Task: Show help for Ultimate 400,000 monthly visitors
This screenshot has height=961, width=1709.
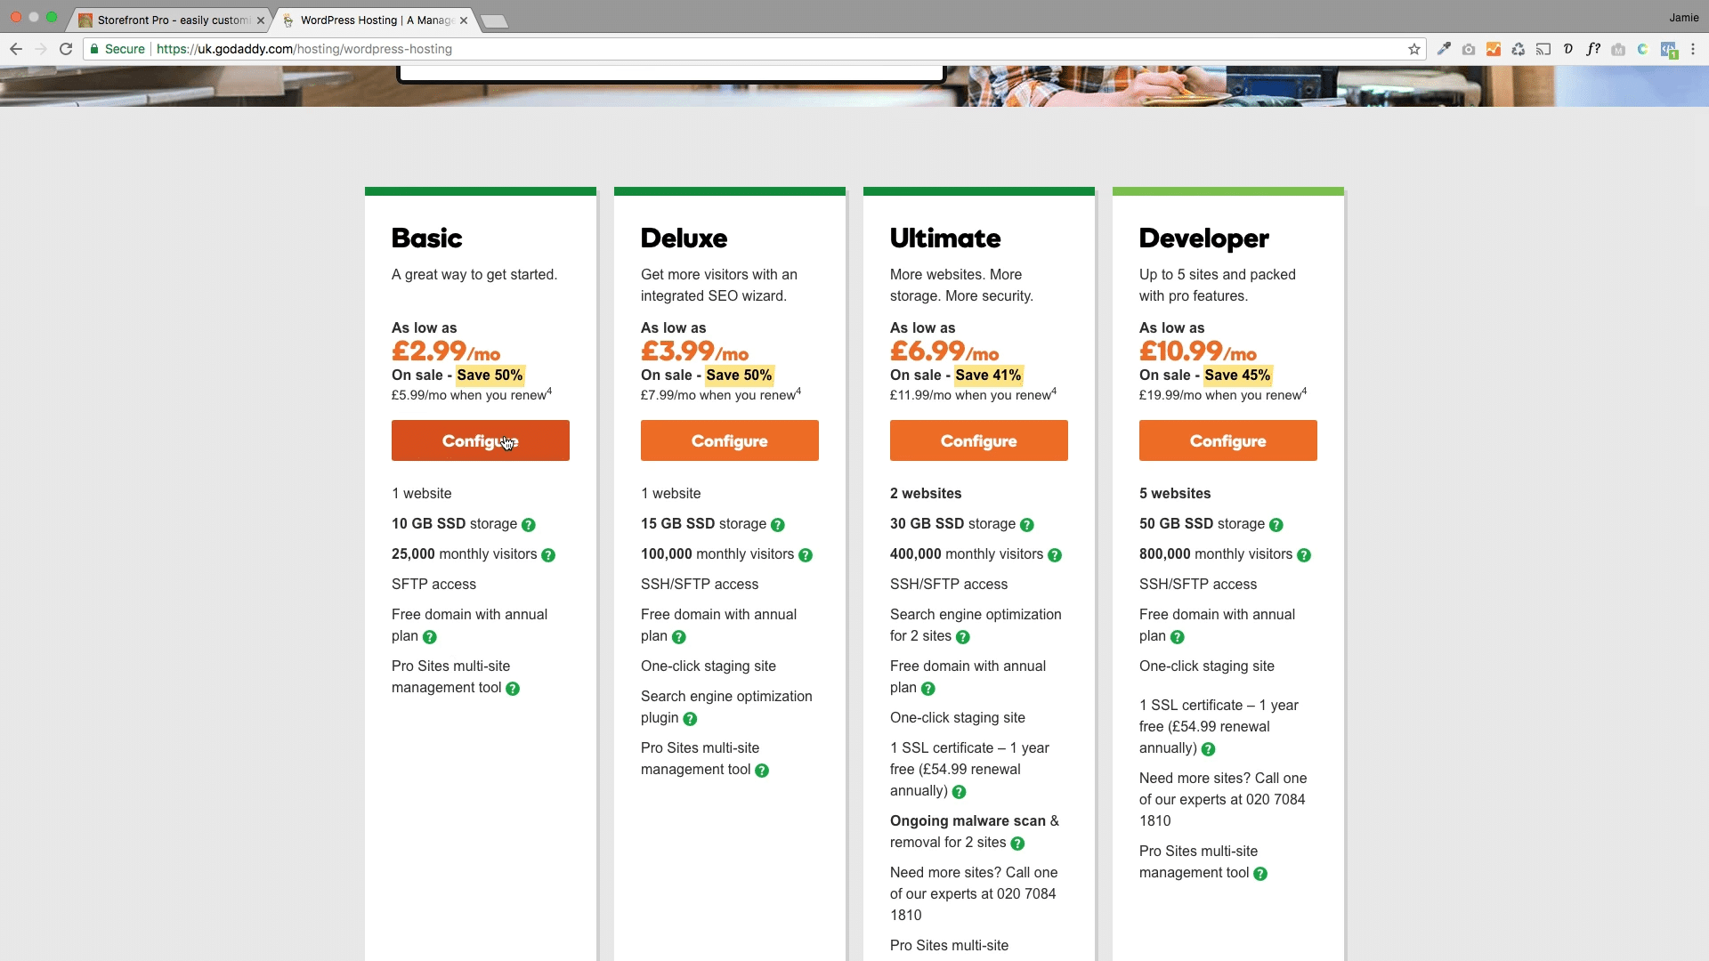Action: [x=1055, y=555]
